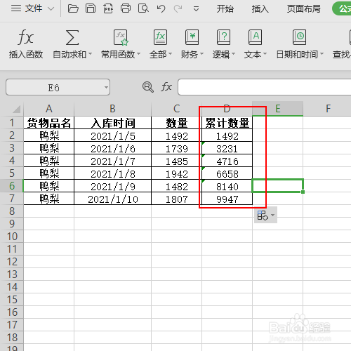The height and width of the screenshot is (351, 351).
Task: Select column A header
Action: tap(48, 109)
